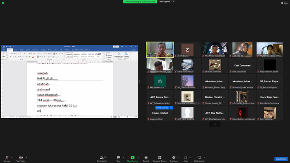Screen dimensions: 290x163
Task: Switch to the Acrobat tab in Word
Action: (x=67, y=50)
